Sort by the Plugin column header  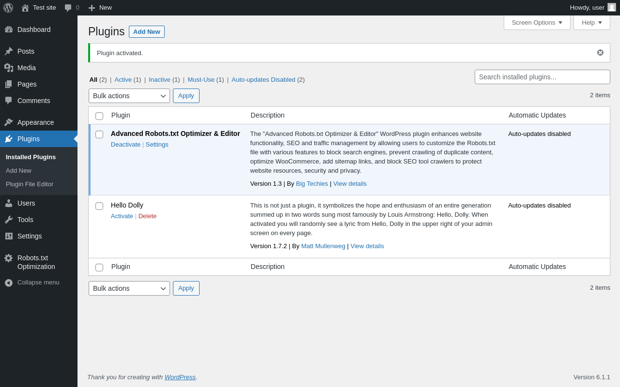[121, 115]
